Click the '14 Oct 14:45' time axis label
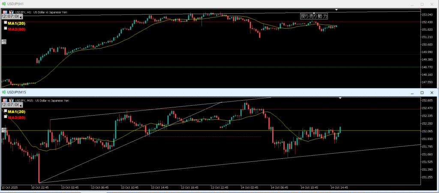Screen dimensions: 439x193 click(339, 187)
